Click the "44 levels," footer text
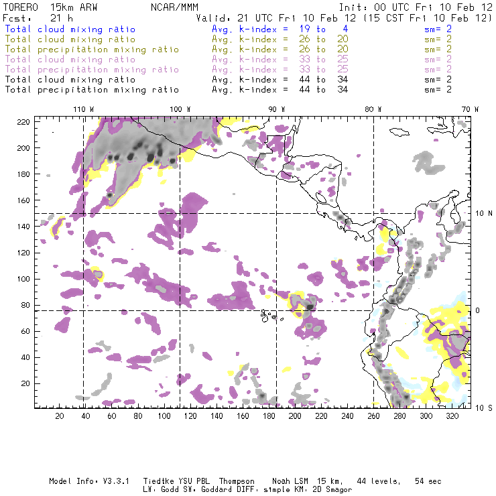This screenshot has width=496, height=496. point(379,481)
